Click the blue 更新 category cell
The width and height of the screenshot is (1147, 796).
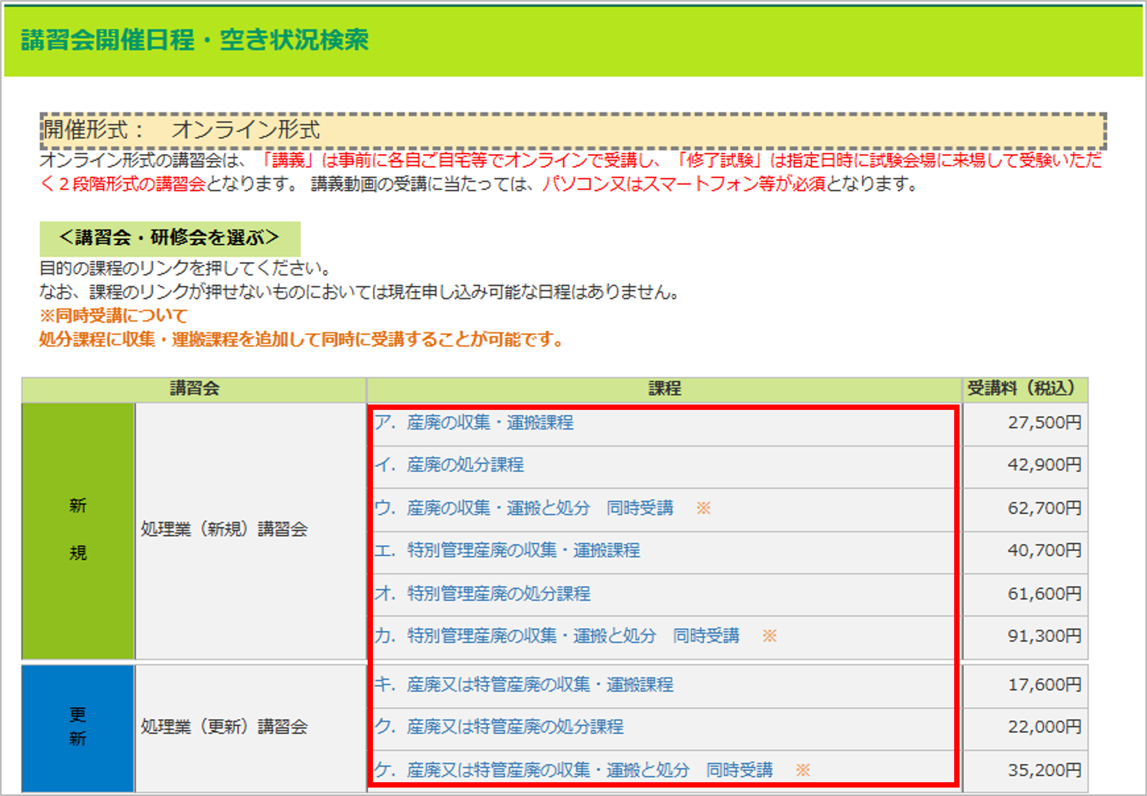(x=78, y=727)
